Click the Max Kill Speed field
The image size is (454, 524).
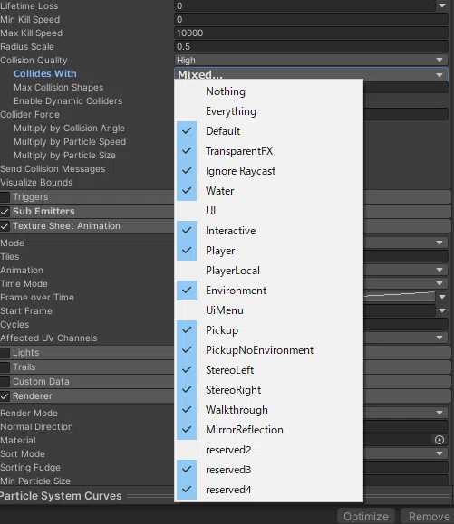coord(311,33)
